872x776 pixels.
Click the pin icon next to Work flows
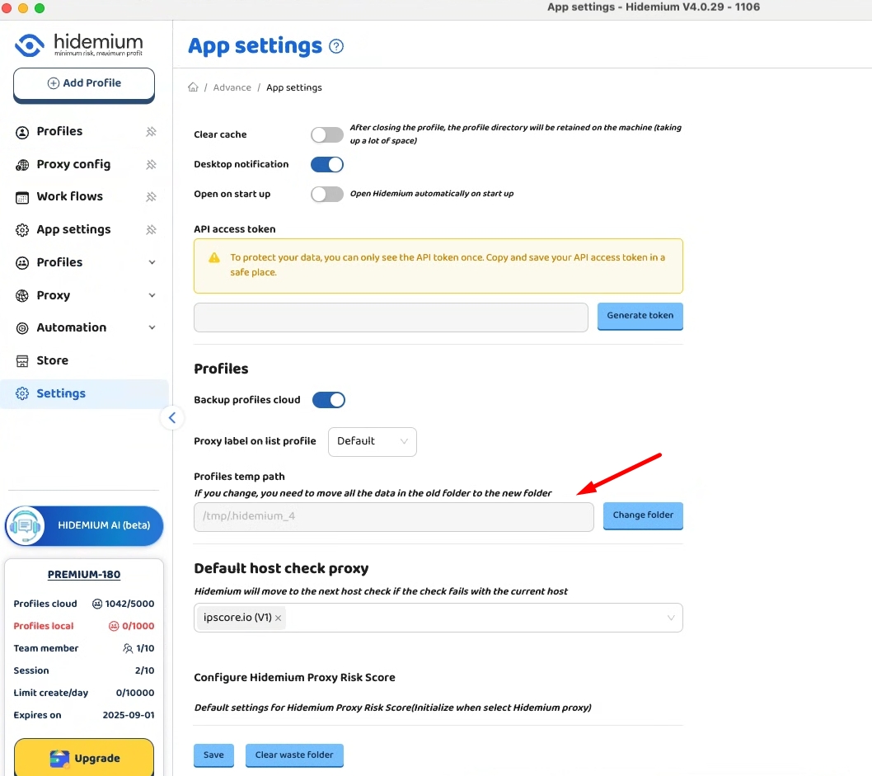click(151, 197)
